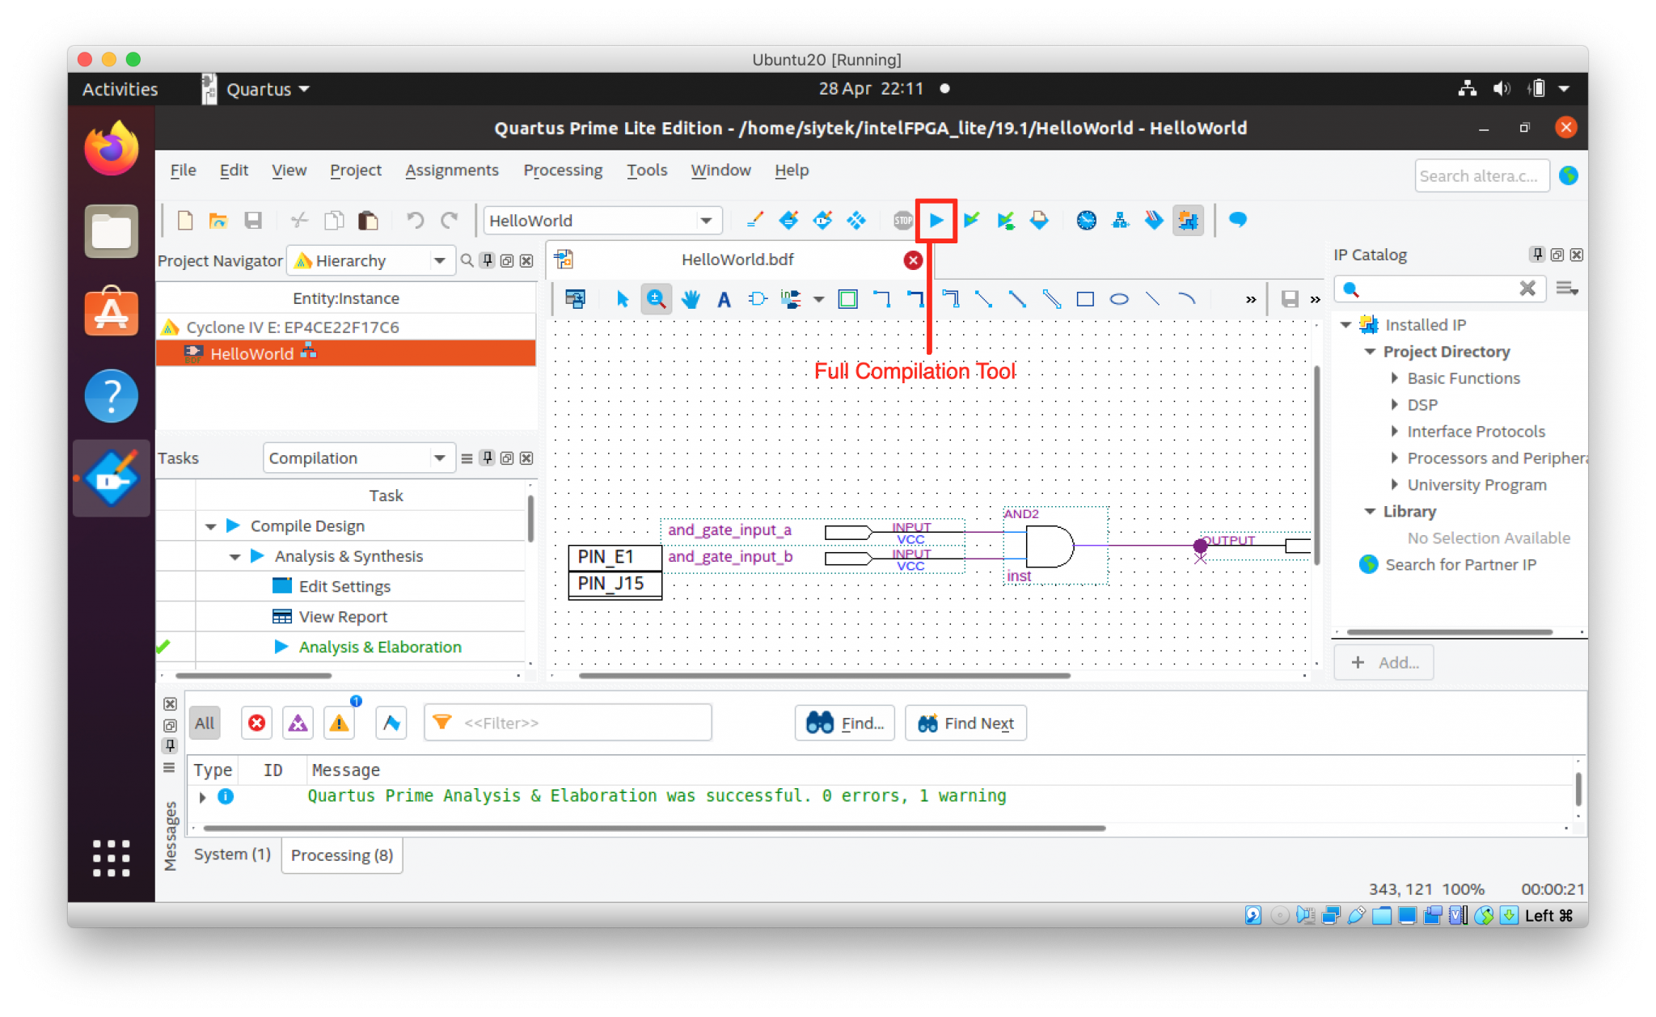This screenshot has height=1017, width=1656.
Task: Open the Processing menu
Action: [563, 171]
